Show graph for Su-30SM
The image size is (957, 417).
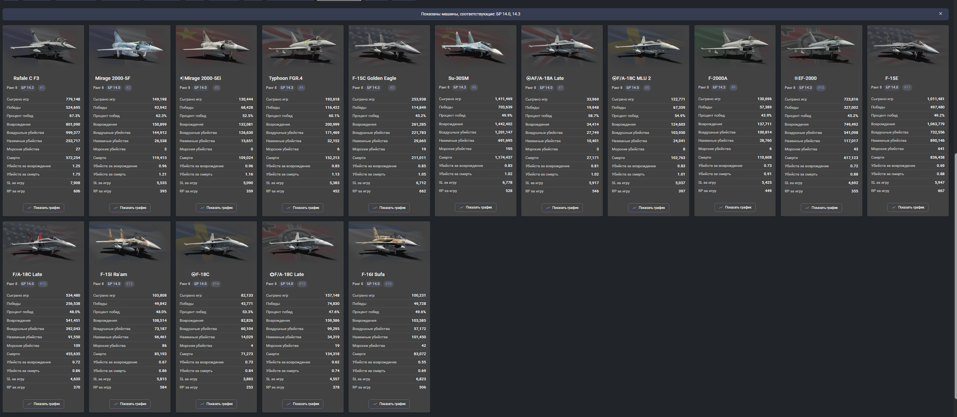(475, 207)
